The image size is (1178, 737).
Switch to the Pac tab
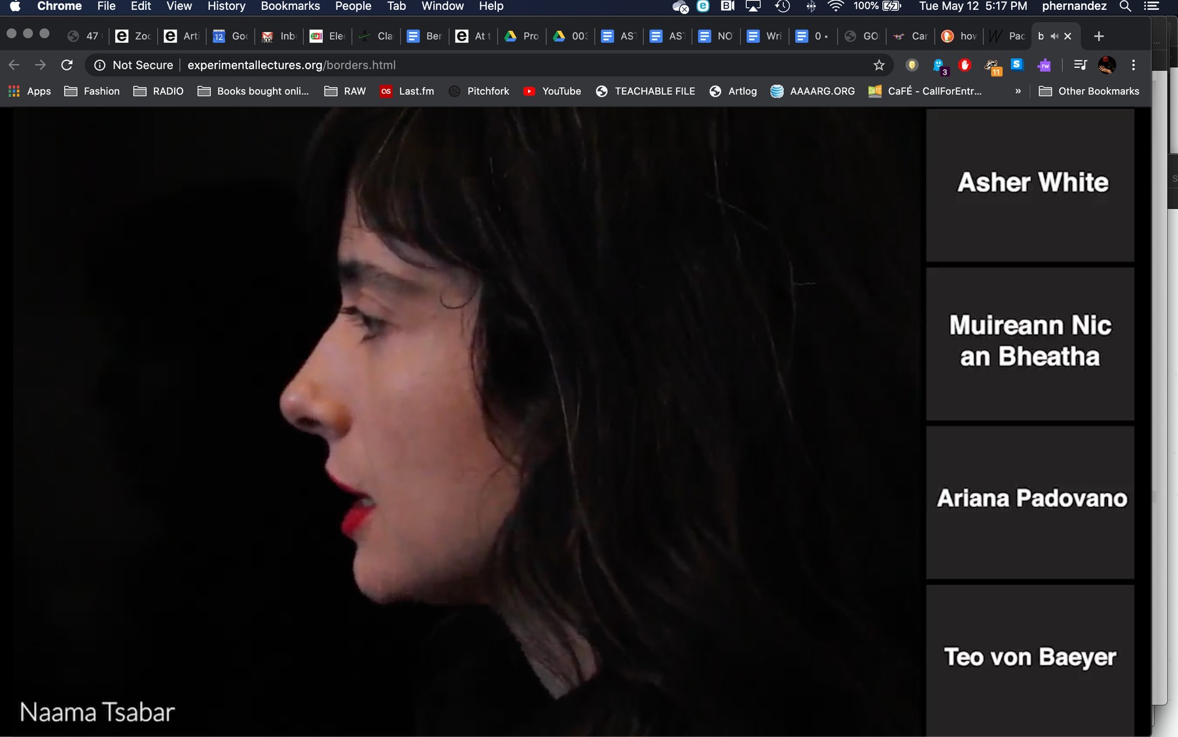click(1007, 36)
